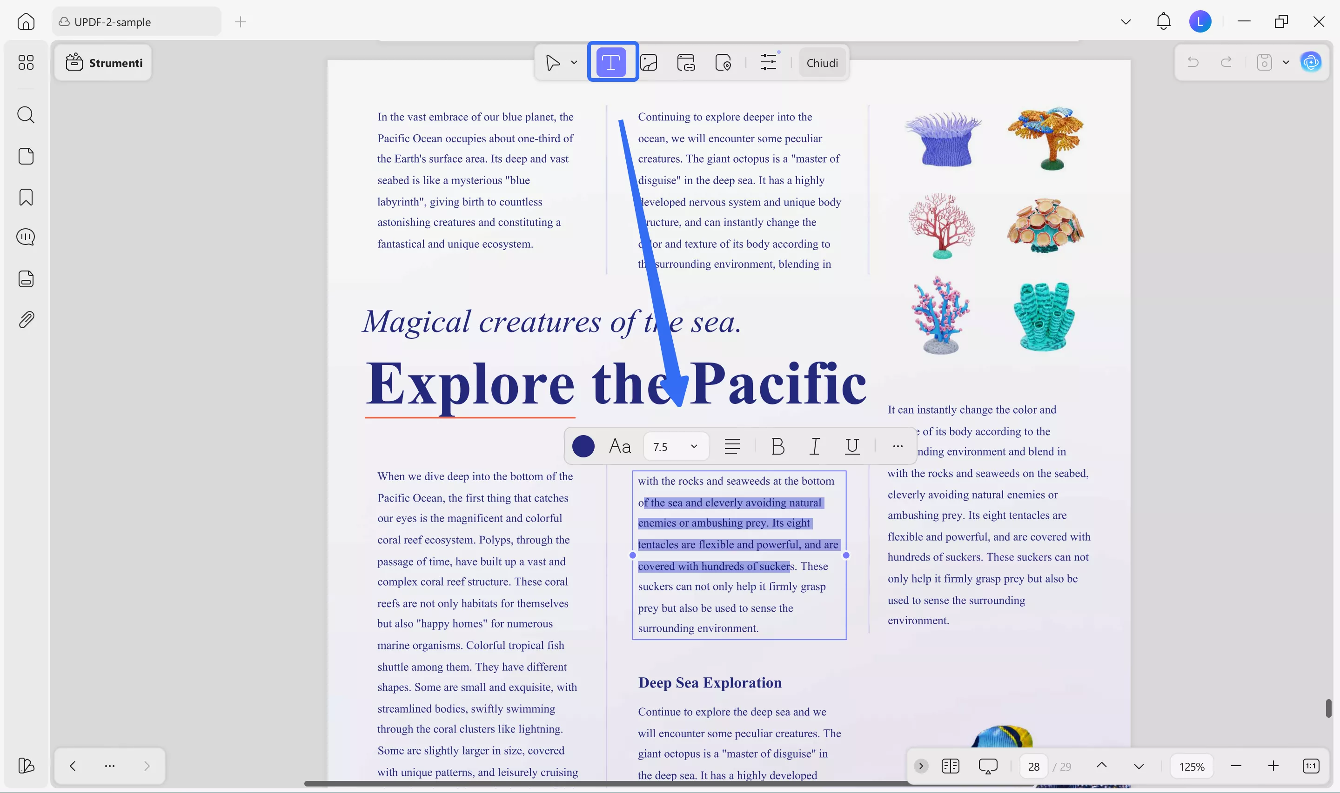Open the watermark/properties settings icon

click(768, 62)
